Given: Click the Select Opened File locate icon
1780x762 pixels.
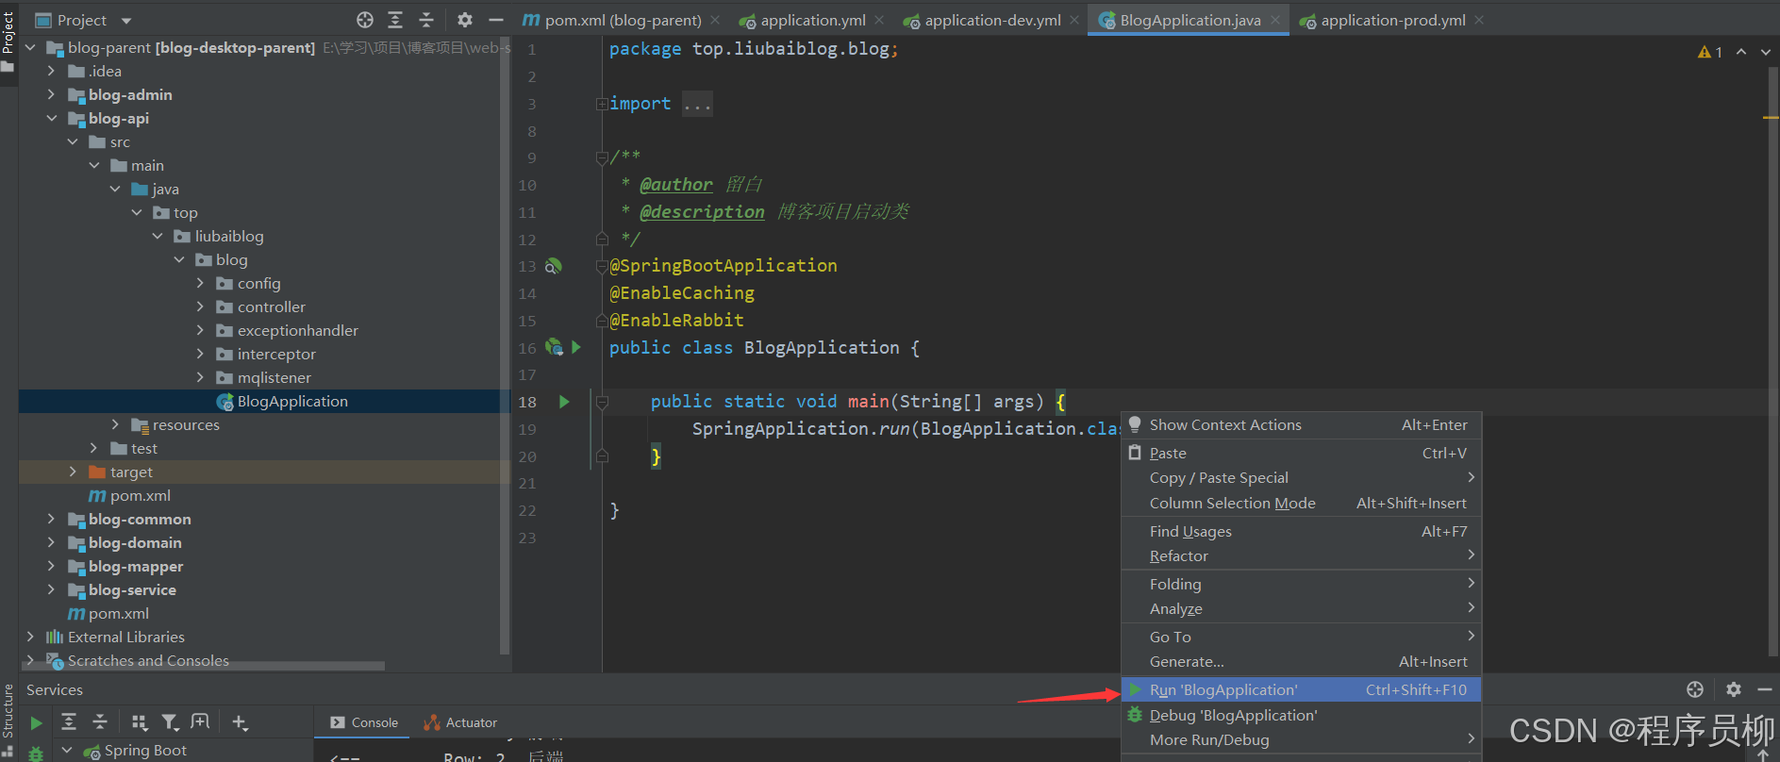Looking at the screenshot, I should 365,20.
